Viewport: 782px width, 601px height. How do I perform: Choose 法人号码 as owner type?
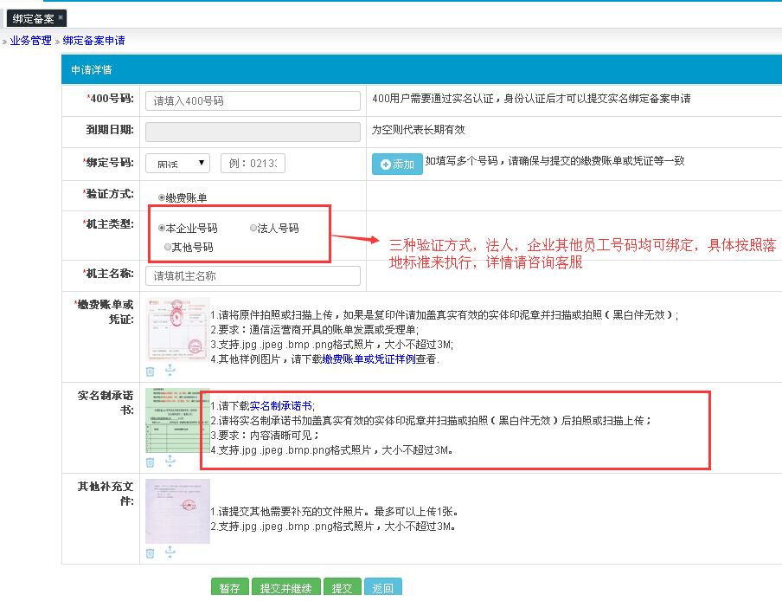click(x=253, y=229)
